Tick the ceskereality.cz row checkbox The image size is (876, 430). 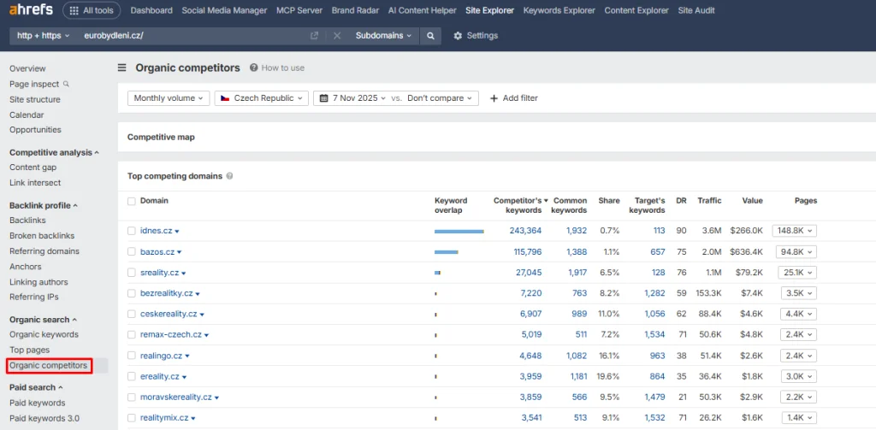tap(131, 314)
